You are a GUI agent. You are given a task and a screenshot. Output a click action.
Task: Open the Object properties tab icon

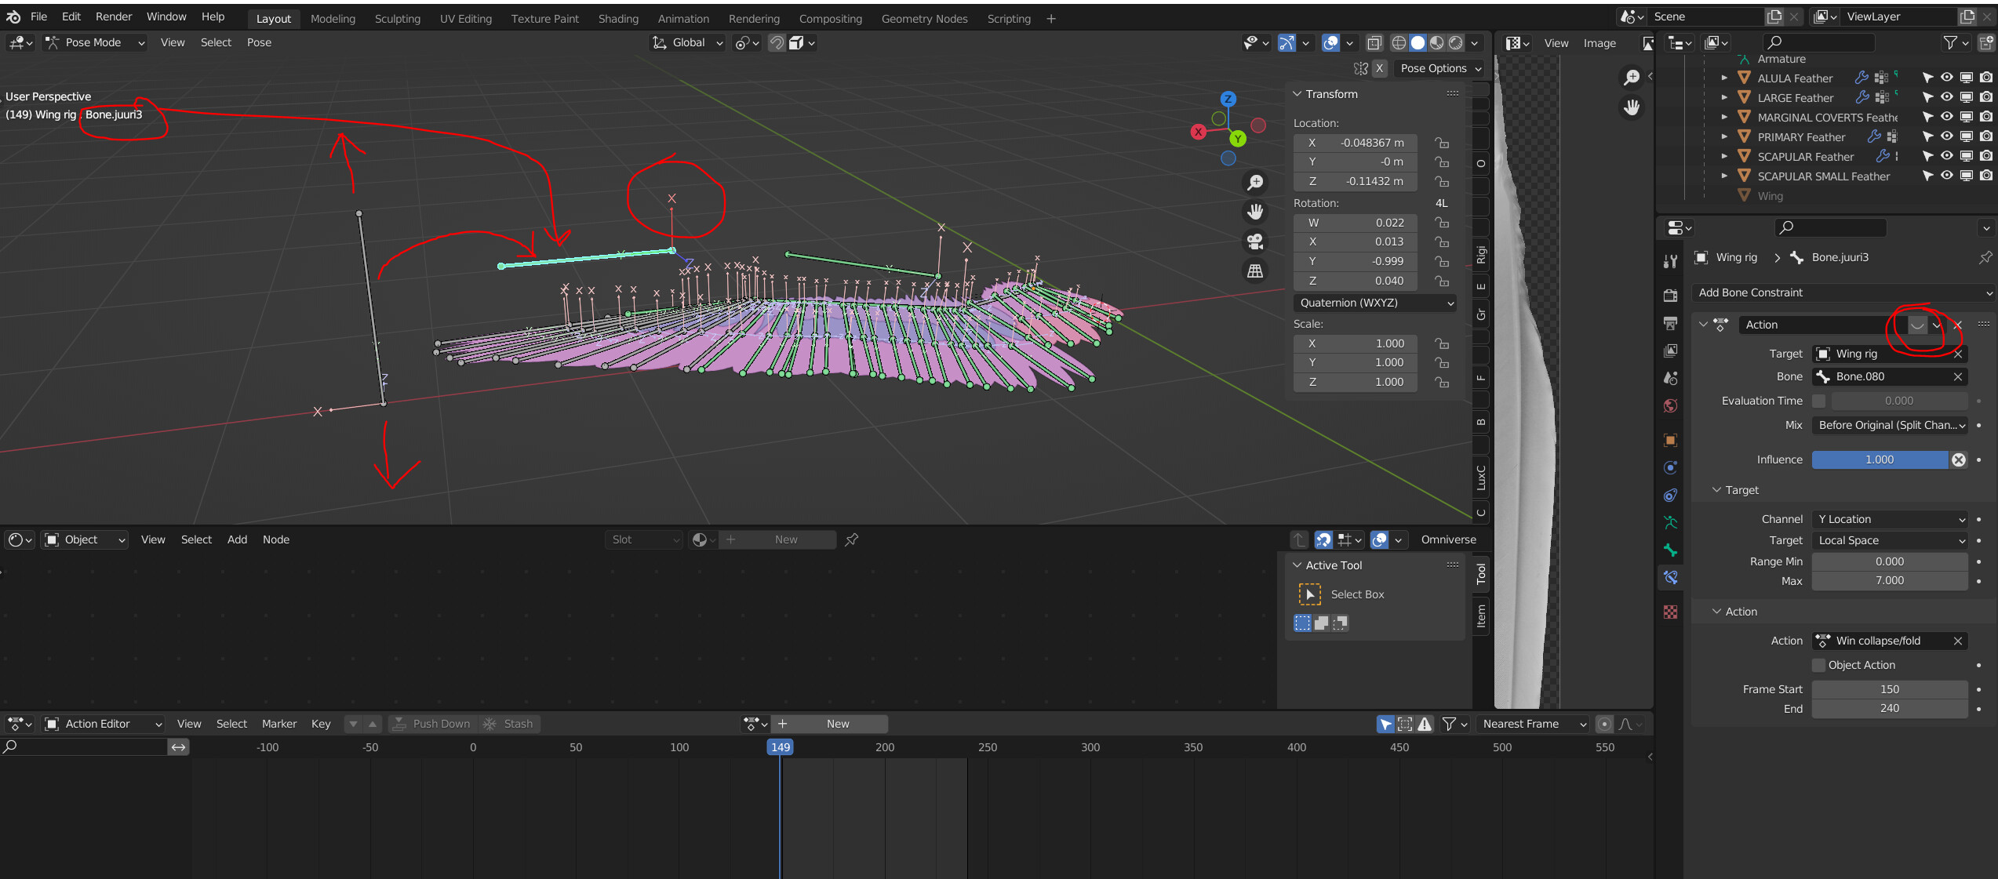pyautogui.click(x=1671, y=441)
